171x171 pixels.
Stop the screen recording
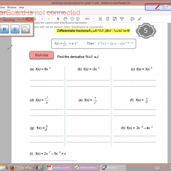click(x=4, y=29)
